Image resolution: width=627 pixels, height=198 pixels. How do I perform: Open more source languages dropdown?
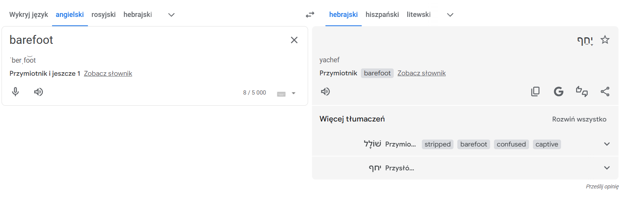[x=172, y=15]
